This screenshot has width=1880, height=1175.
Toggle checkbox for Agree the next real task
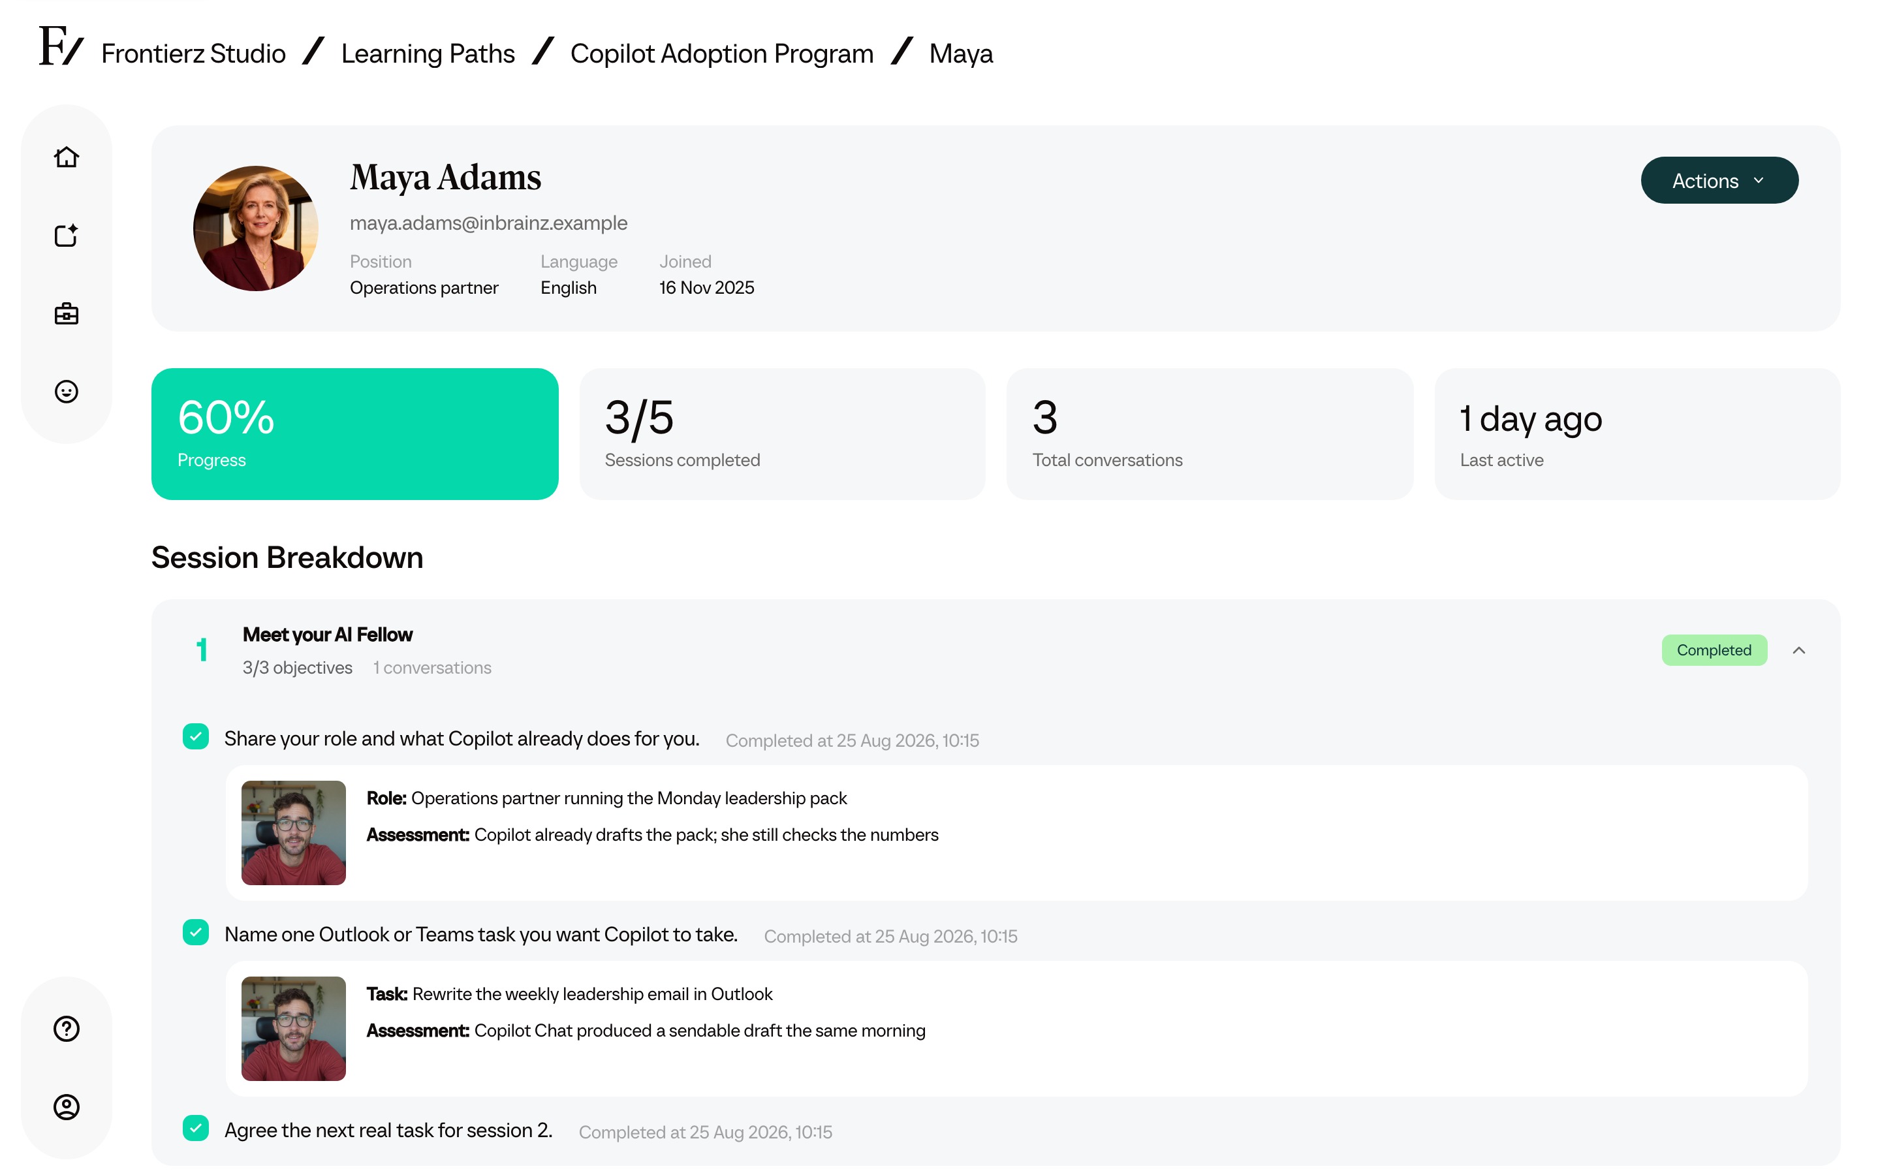[196, 1127]
